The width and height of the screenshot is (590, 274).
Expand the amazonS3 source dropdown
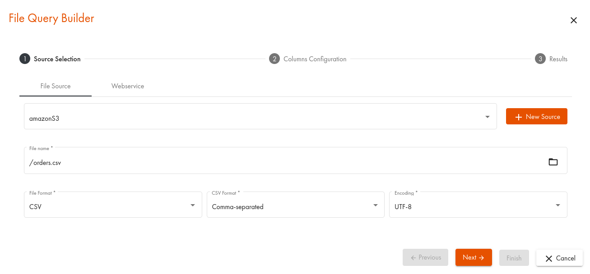(488, 117)
